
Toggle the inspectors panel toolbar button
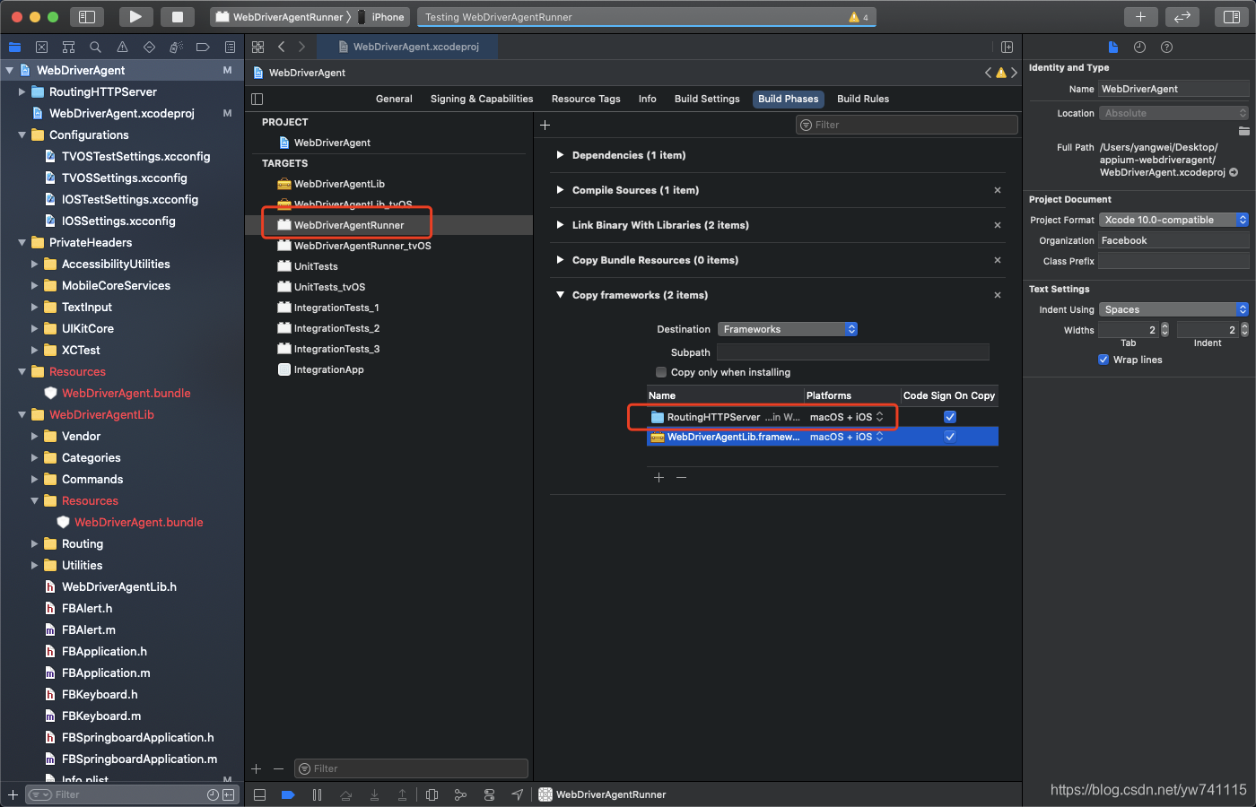[1232, 16]
